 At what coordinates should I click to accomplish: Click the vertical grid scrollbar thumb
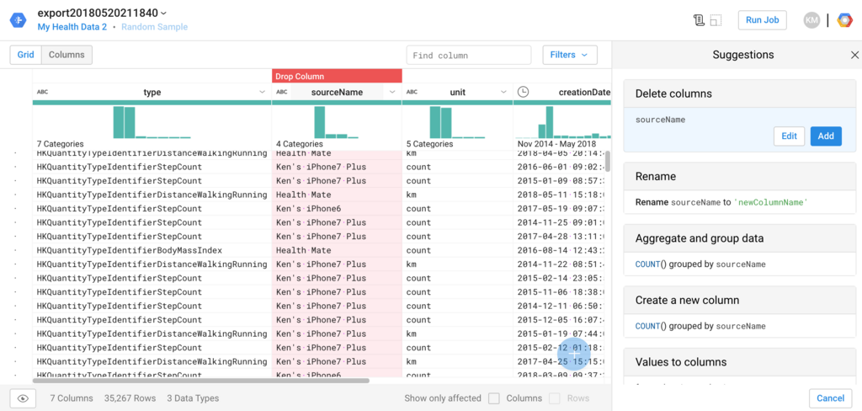(608, 161)
